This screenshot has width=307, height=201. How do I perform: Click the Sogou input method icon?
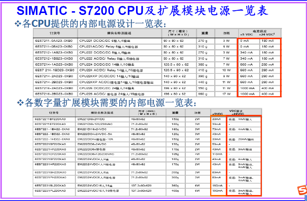[x=302, y=190]
